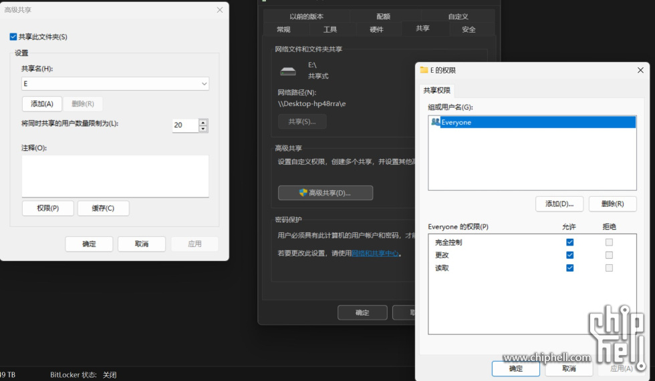
Task: Uncheck Allow for Full Control permission
Action: click(x=569, y=242)
